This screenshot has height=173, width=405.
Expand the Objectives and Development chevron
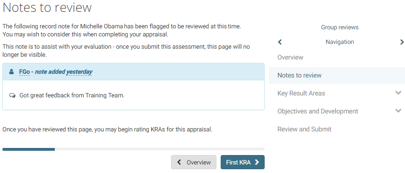coord(398,111)
